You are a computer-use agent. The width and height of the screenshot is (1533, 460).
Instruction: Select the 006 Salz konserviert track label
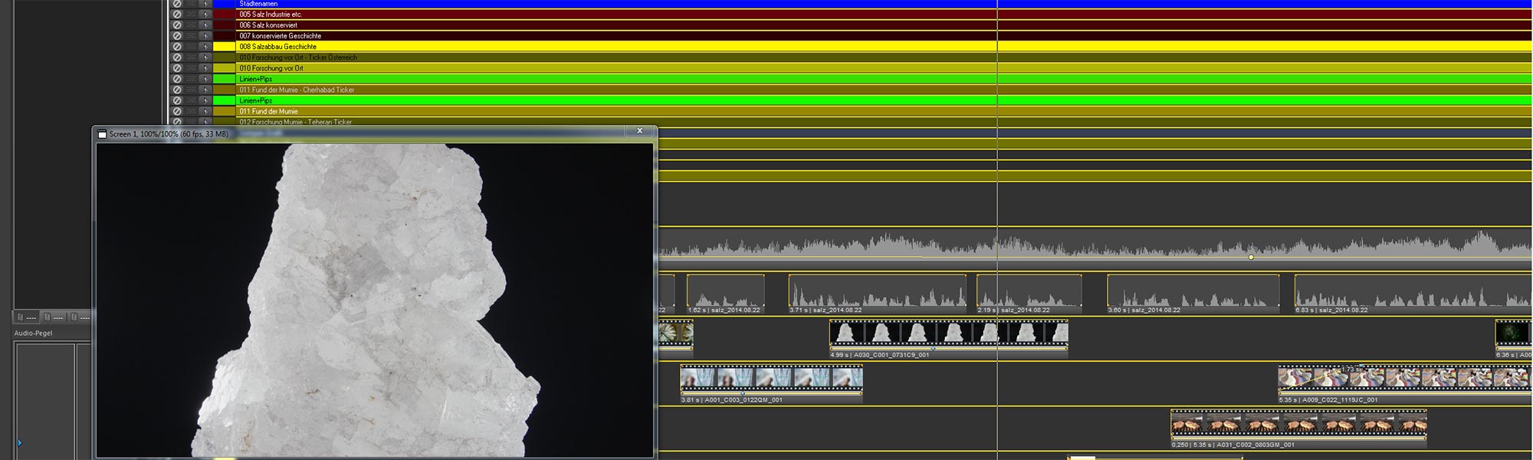(x=268, y=25)
